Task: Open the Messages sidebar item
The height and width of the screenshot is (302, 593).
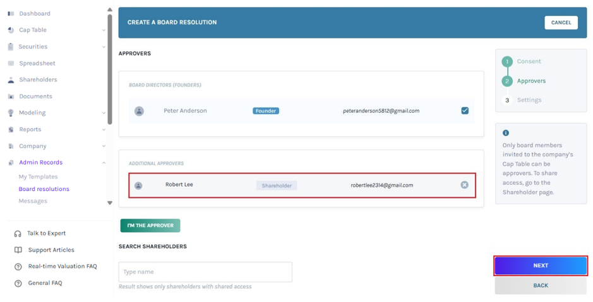Action: pyautogui.click(x=33, y=201)
